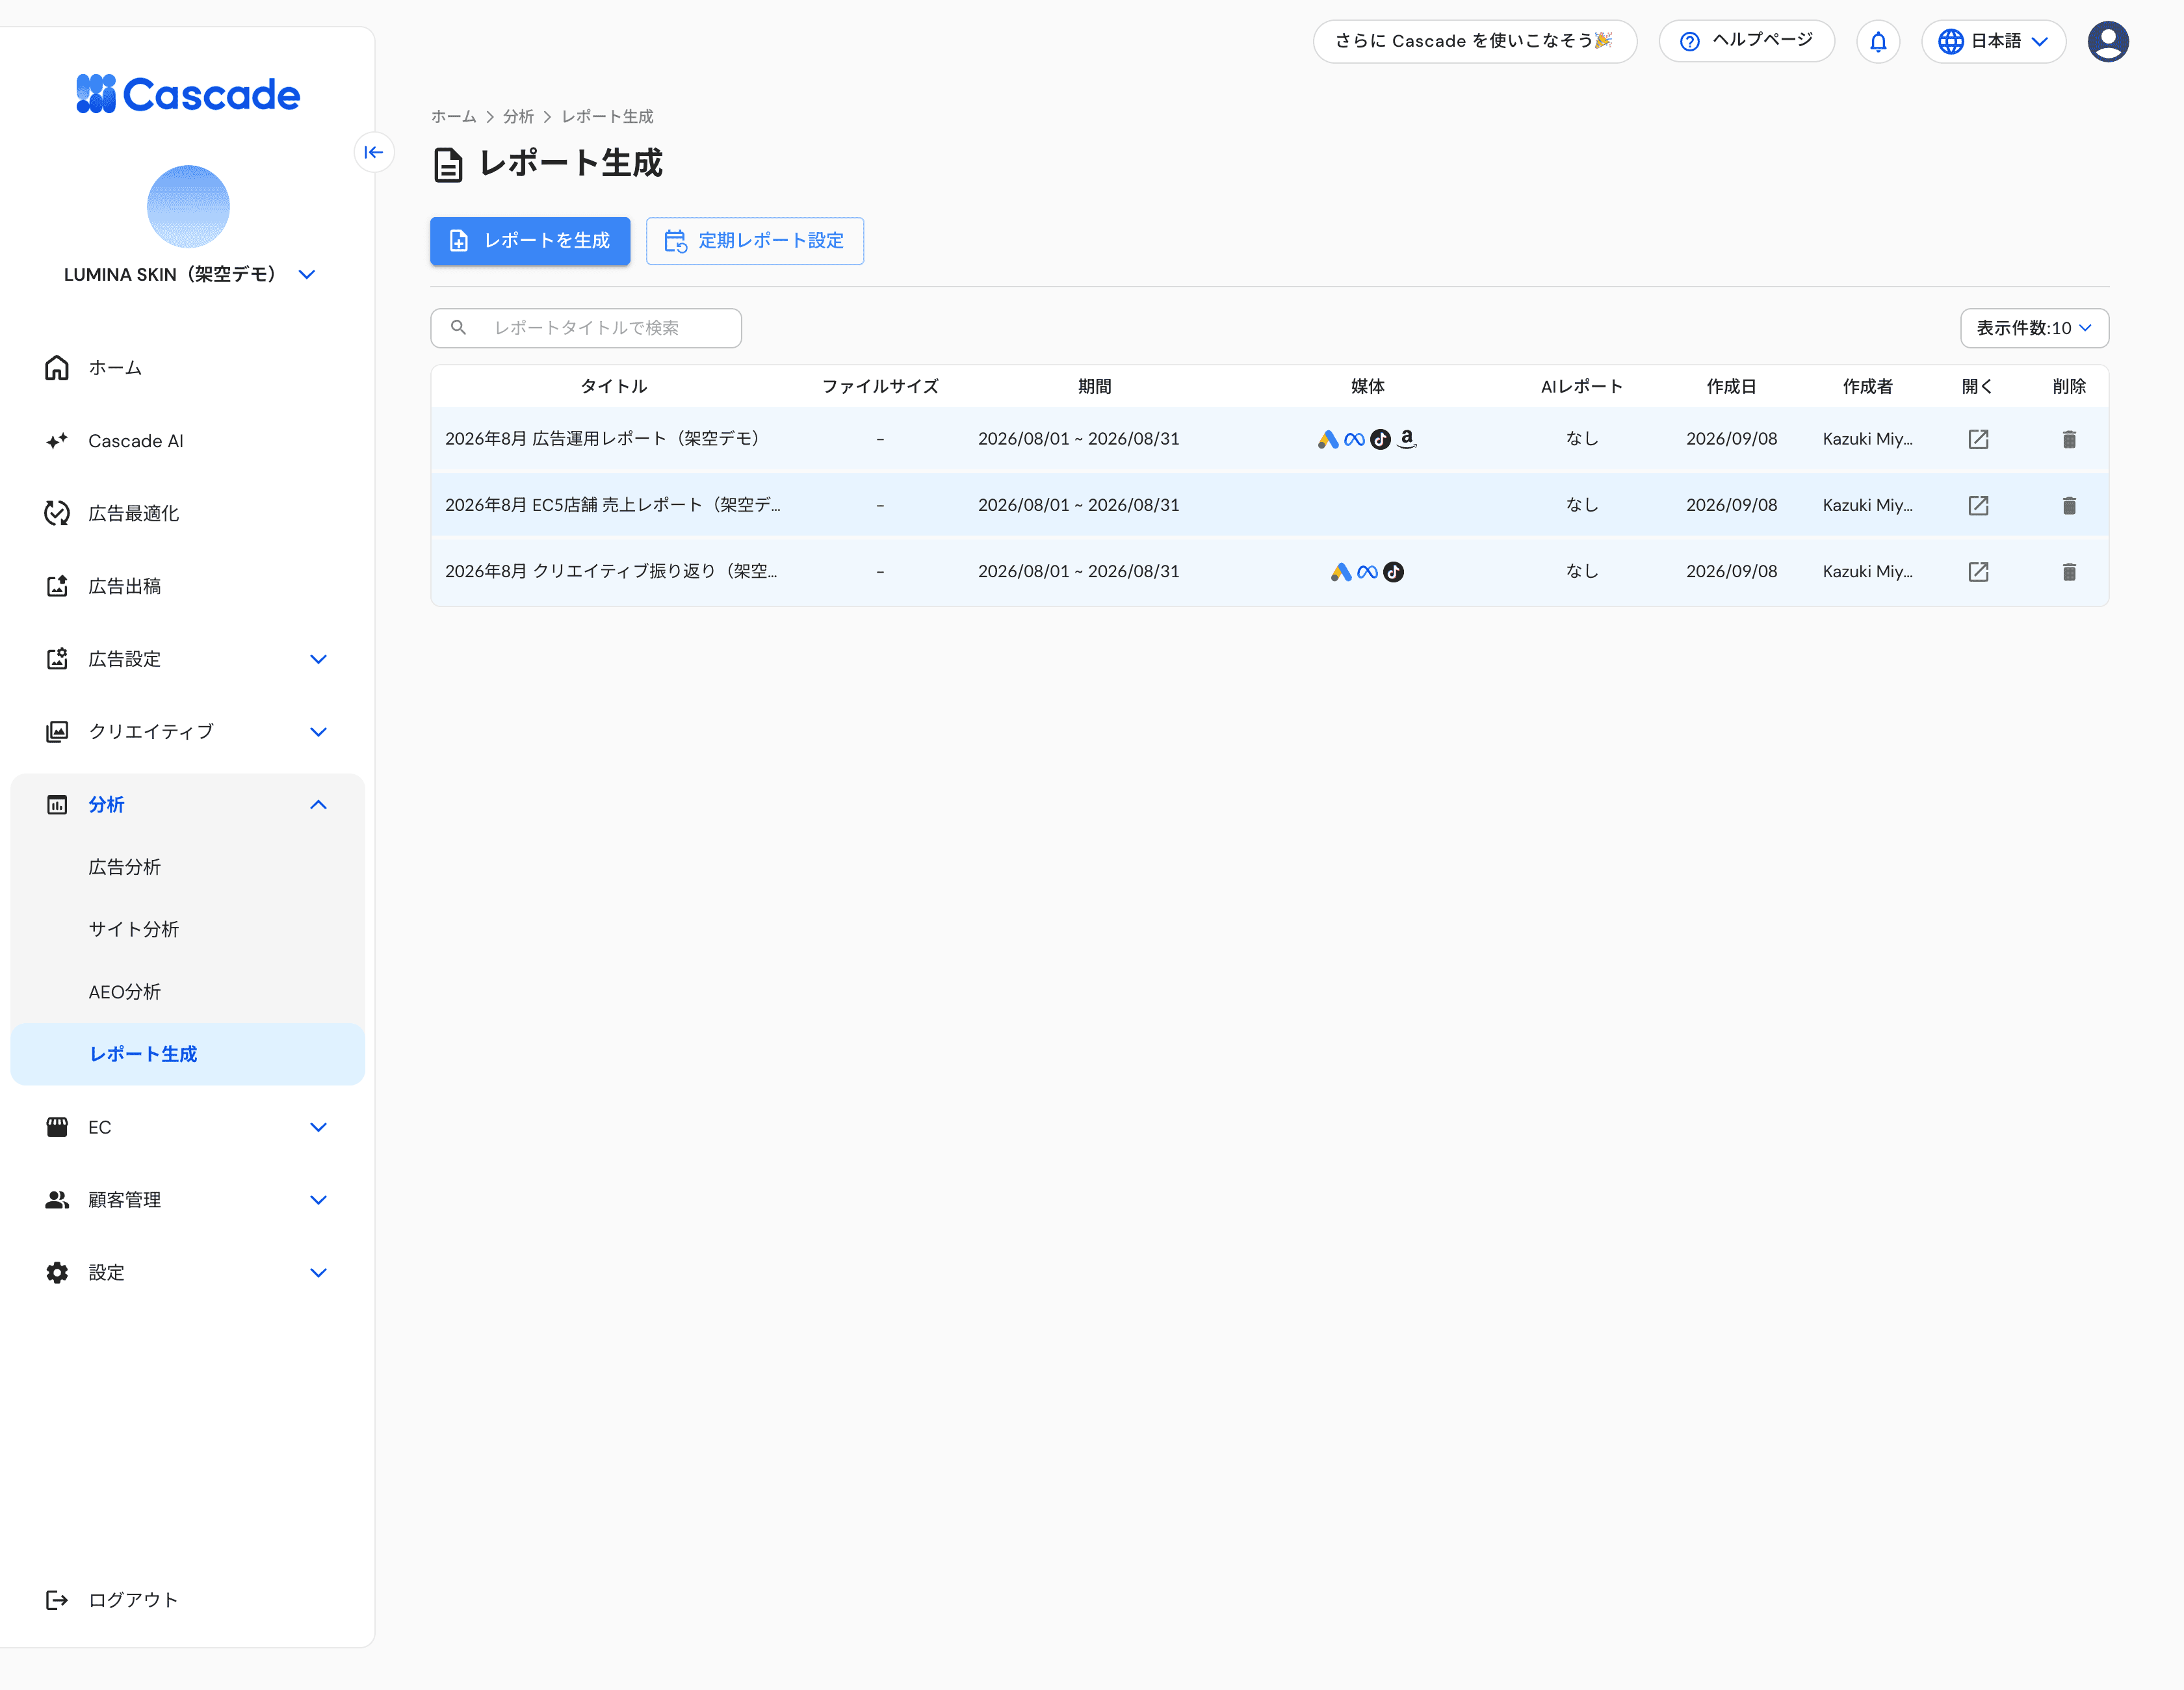2184x1690 pixels.
Task: Click the Meta icon in 広告運用レポート row
Action: 1354,439
